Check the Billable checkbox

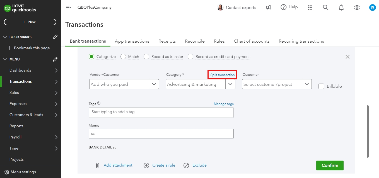tap(321, 86)
